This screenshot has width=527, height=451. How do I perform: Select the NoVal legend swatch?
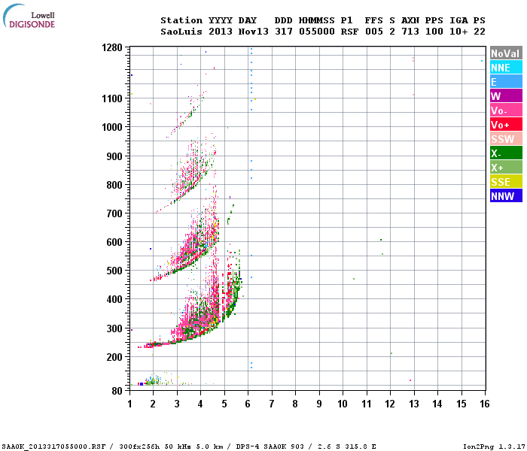click(506, 53)
